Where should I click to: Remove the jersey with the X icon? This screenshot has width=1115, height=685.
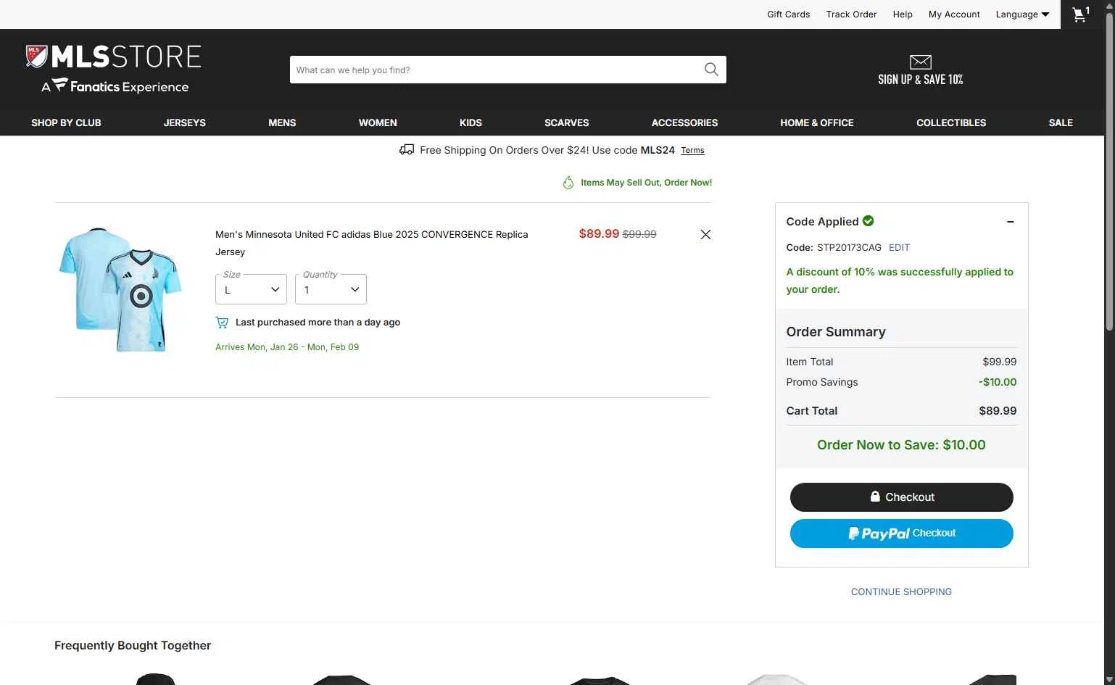tap(705, 235)
